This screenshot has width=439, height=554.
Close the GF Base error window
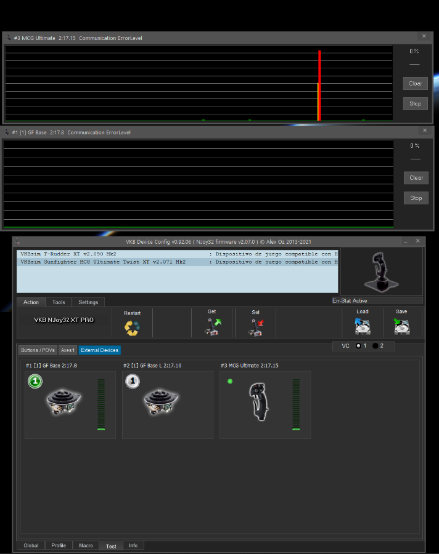click(425, 130)
